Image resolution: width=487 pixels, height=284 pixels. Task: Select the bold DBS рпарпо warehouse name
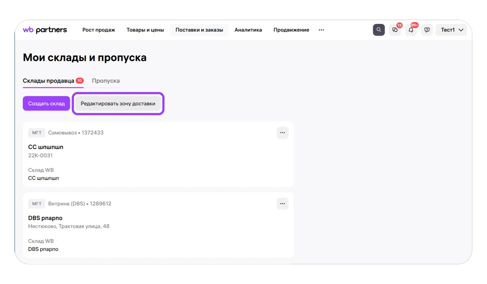coord(45,218)
